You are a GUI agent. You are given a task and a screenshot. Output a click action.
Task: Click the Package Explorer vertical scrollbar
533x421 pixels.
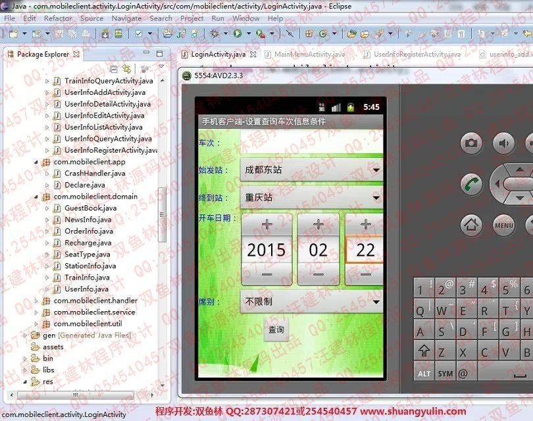162,214
